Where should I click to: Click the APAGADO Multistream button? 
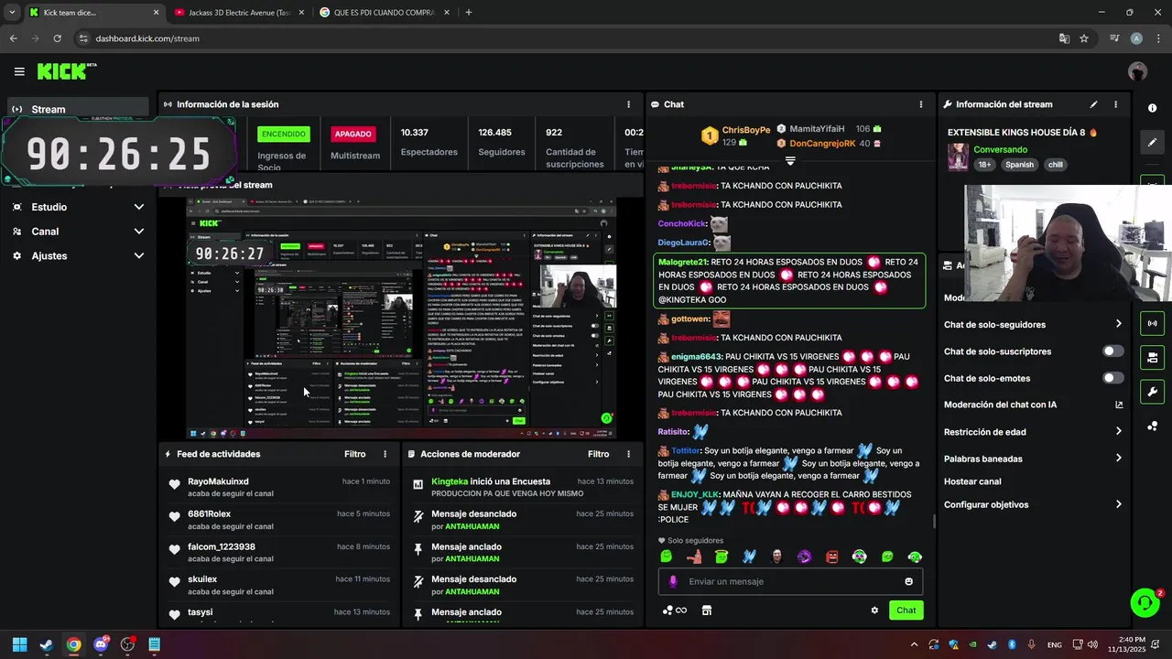tap(353, 134)
